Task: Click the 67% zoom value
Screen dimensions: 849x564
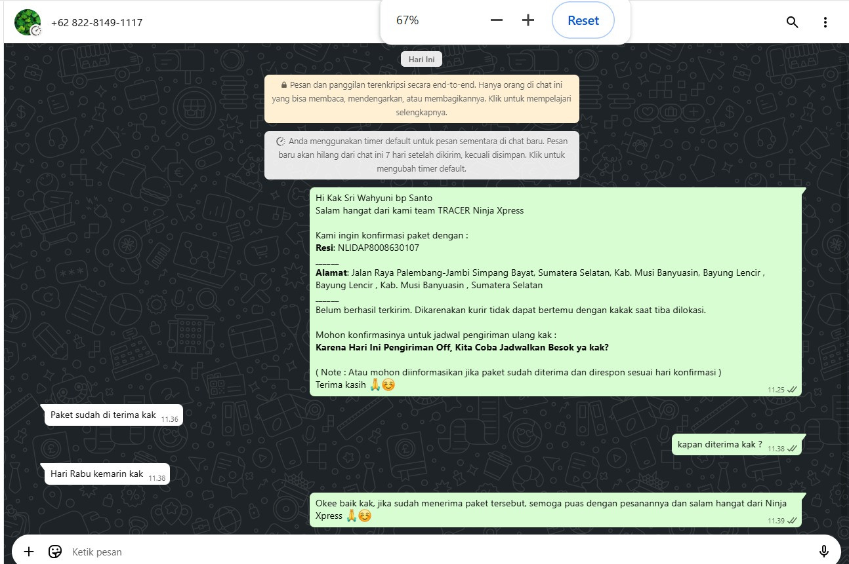Action: point(407,20)
